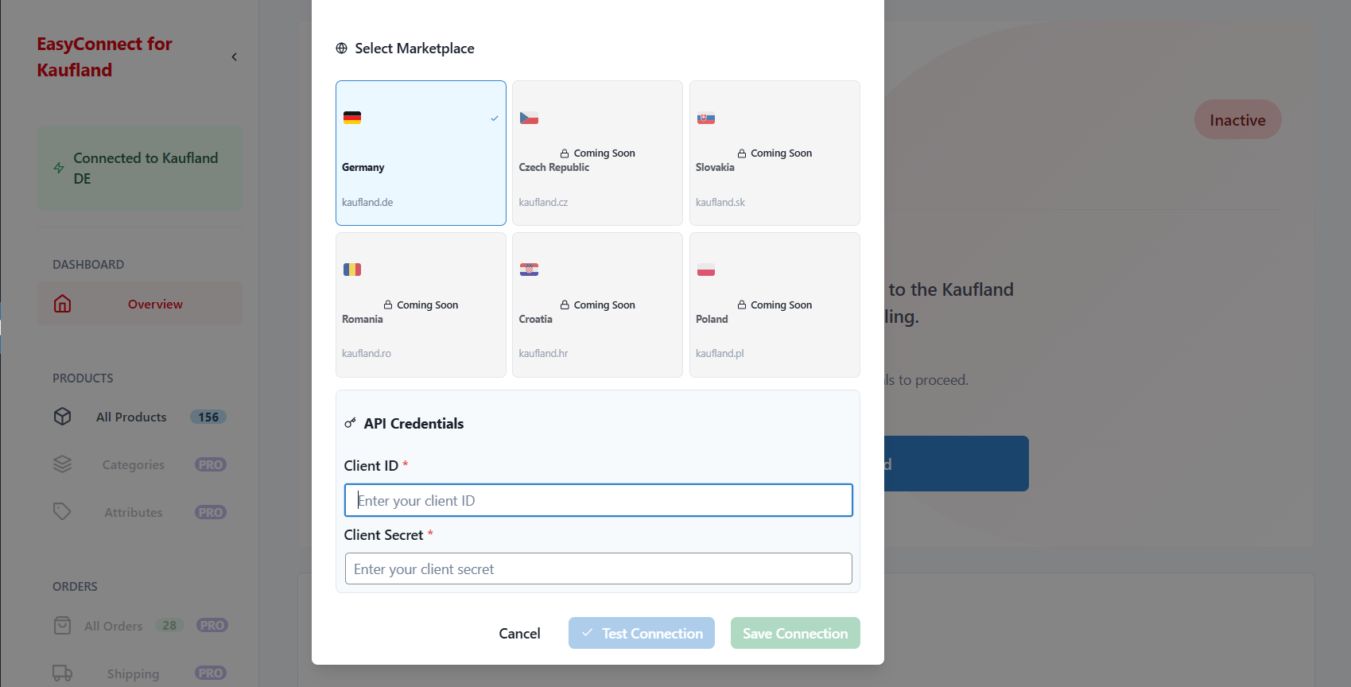This screenshot has height=687, width=1351.
Task: Click the kaufland.sk domain text
Action: coord(720,202)
